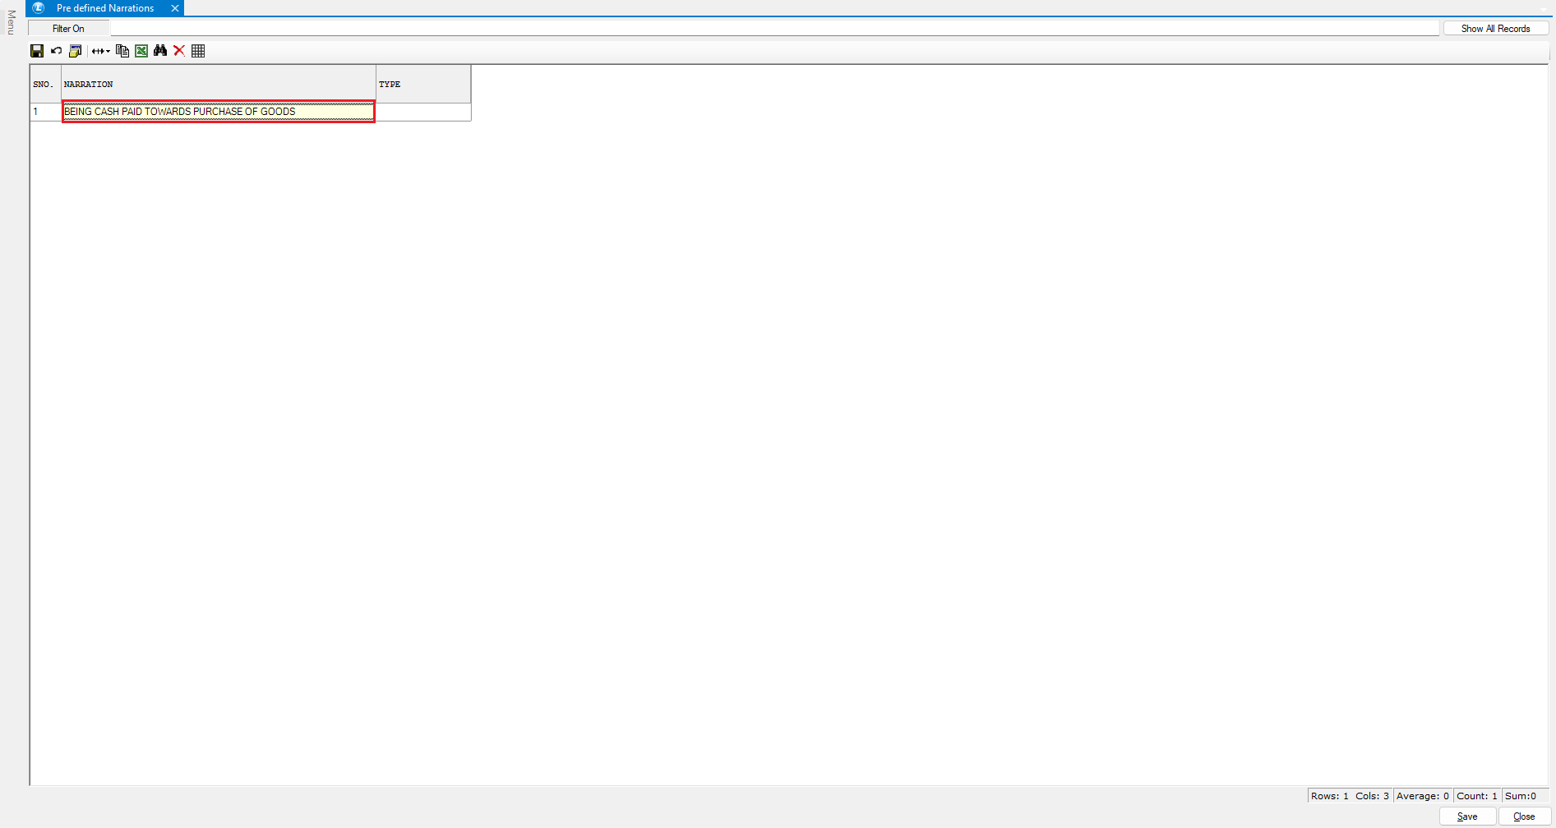The height and width of the screenshot is (828, 1556).
Task: Click the copy documents icon
Action: (x=122, y=51)
